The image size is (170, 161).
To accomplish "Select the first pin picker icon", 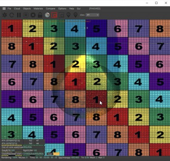I will click(x=68, y=15).
